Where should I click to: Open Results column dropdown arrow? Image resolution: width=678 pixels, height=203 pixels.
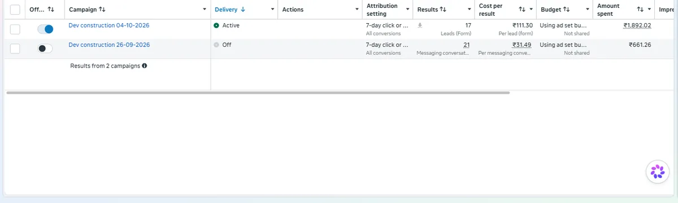tap(470, 10)
